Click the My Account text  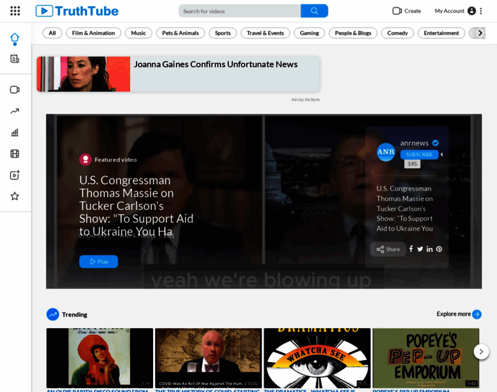[x=449, y=11]
